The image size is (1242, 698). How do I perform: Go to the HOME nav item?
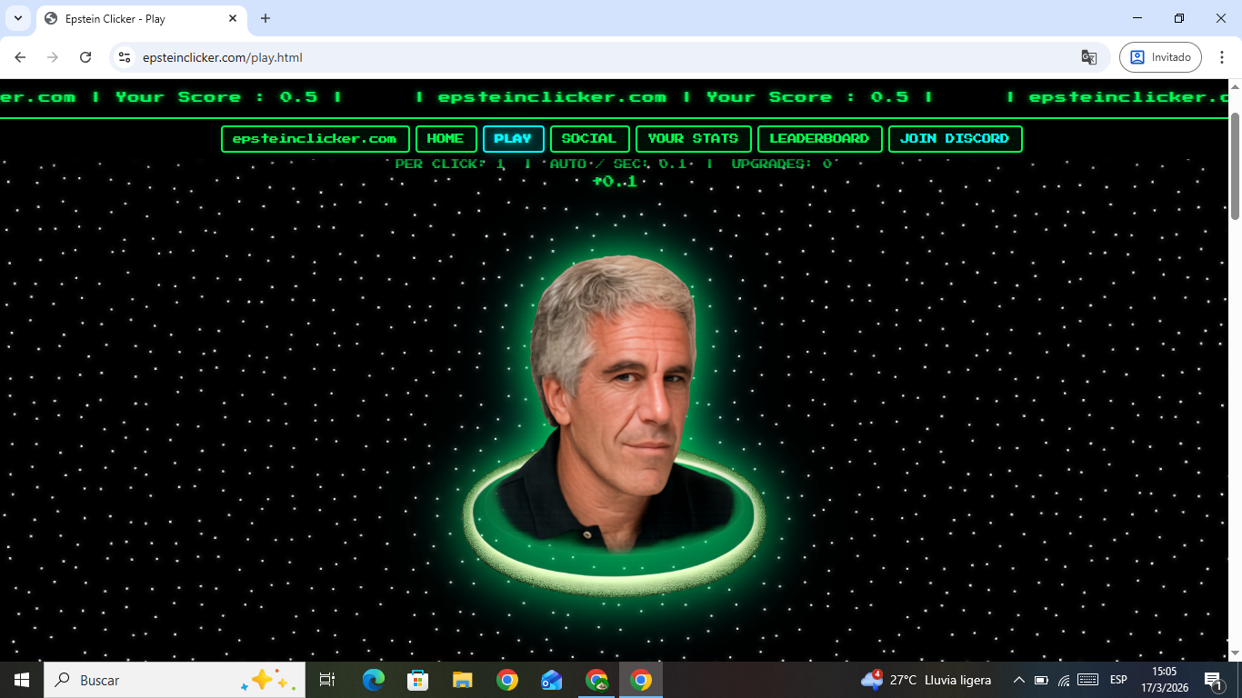click(446, 139)
